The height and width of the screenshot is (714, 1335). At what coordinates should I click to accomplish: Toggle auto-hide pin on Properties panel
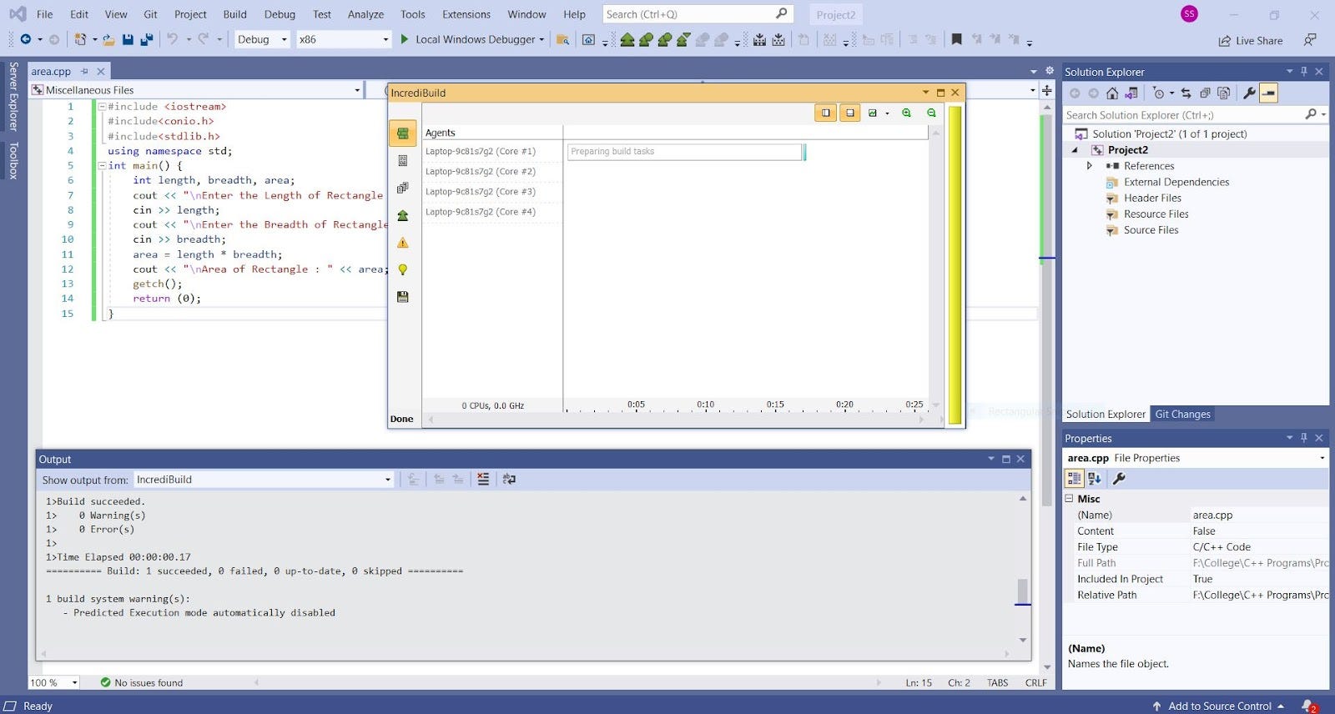click(1304, 438)
